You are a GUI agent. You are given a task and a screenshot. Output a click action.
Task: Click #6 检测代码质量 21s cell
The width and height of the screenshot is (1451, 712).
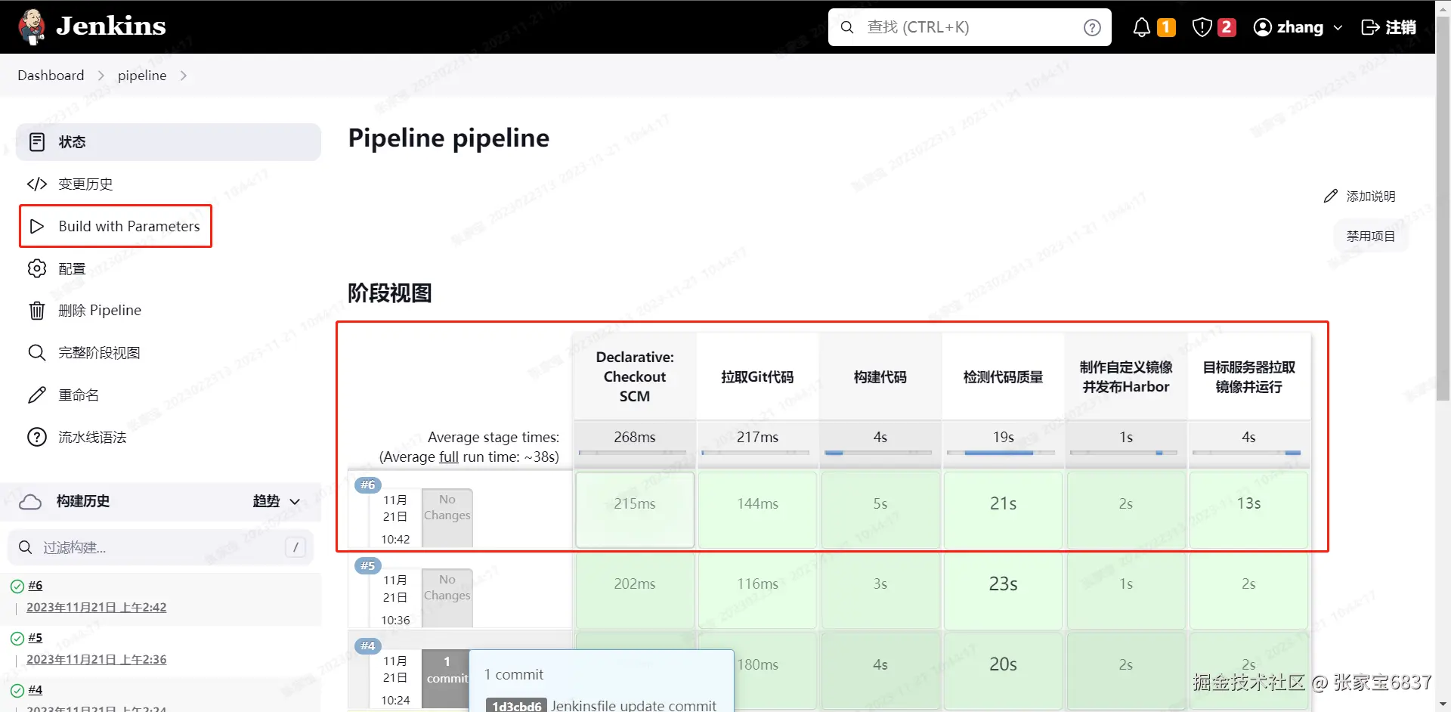[x=1003, y=510]
